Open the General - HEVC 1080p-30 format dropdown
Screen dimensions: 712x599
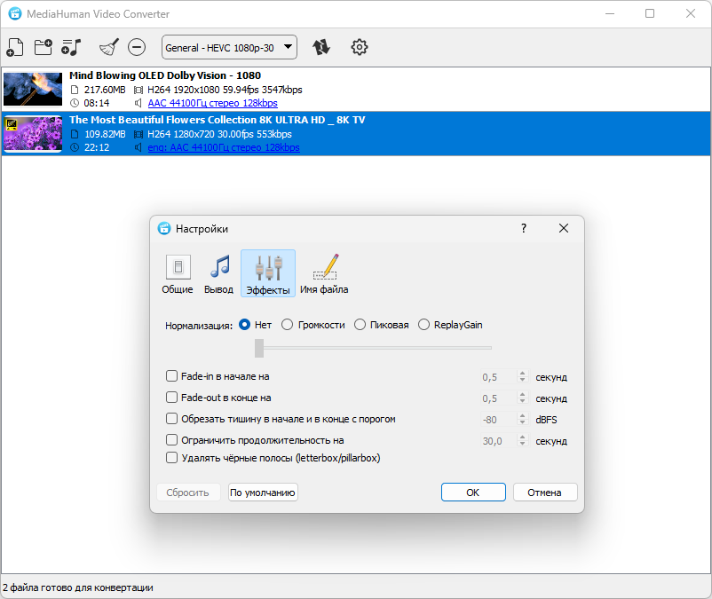(x=229, y=47)
